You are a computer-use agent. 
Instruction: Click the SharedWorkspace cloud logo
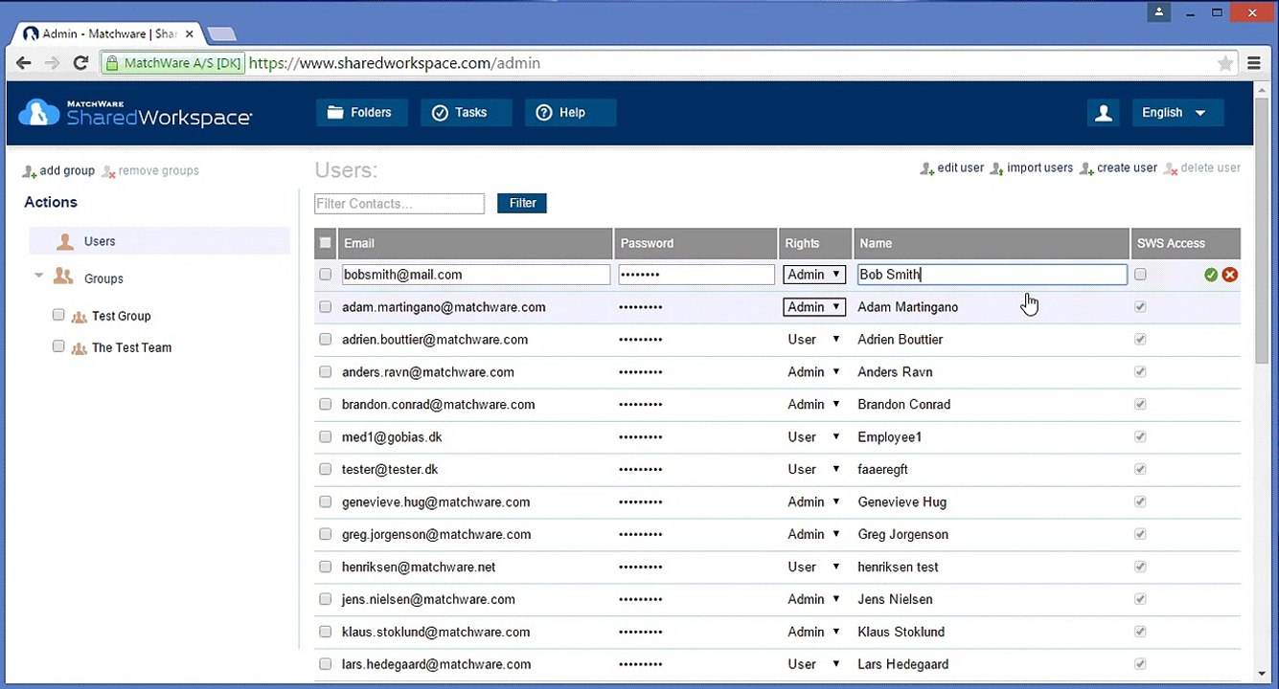(x=39, y=113)
